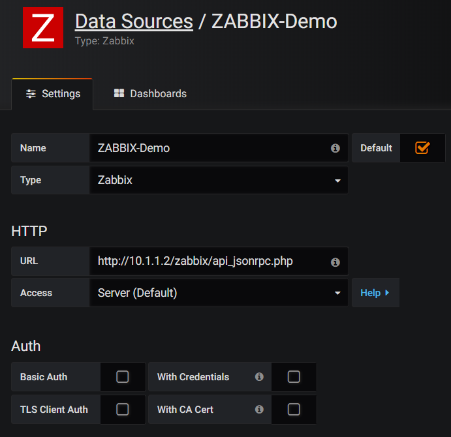
Task: Click the With CA Cert label
Action: pyautogui.click(x=185, y=410)
